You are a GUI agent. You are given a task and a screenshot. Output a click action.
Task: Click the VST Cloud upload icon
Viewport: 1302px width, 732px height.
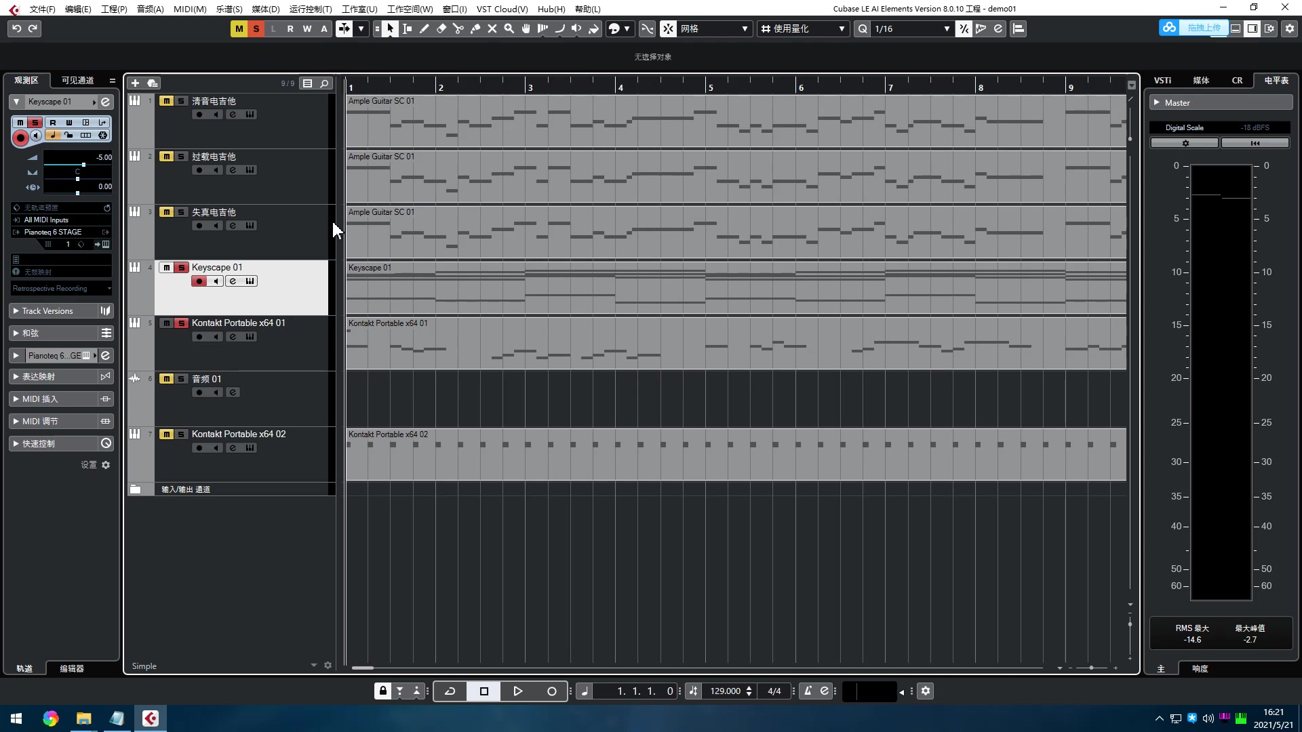1169,28
